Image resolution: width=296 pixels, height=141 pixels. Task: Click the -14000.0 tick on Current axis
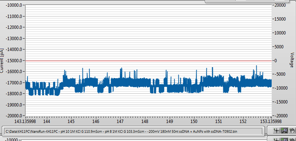click(14, 49)
